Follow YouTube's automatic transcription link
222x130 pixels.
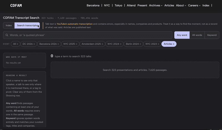[75, 24]
